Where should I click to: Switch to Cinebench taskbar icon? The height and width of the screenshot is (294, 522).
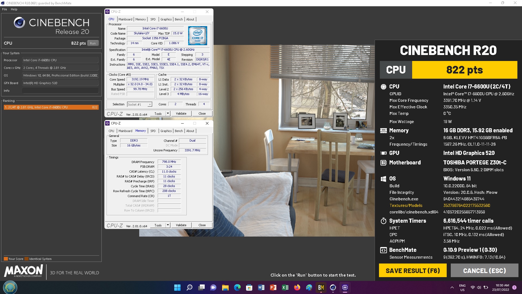pos(333,287)
